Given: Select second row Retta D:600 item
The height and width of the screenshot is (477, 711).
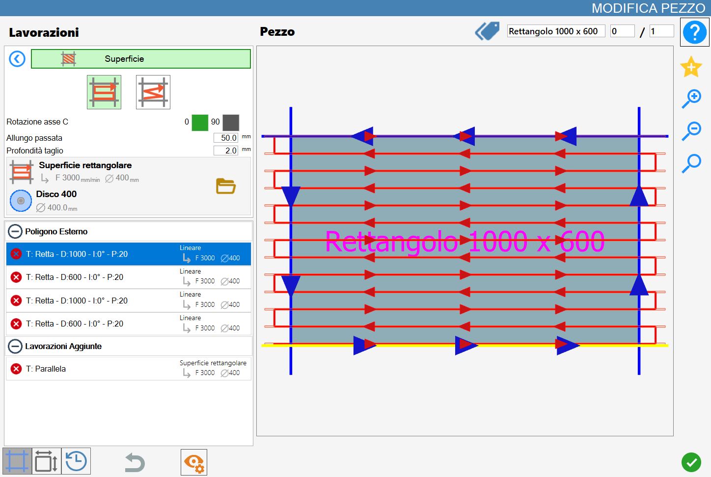Looking at the screenshot, I should pos(129,277).
